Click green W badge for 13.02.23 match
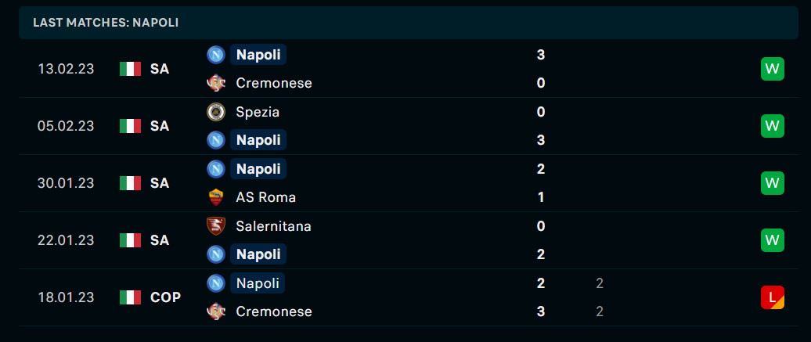 click(772, 69)
